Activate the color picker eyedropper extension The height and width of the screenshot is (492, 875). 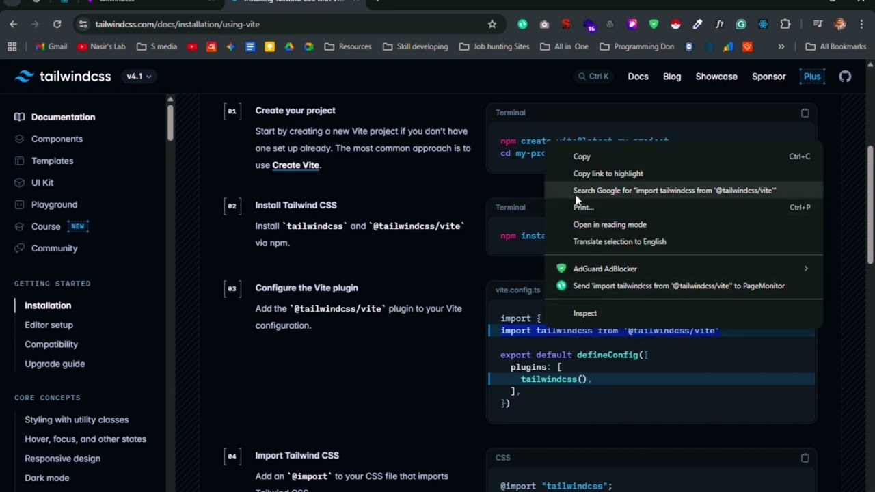point(697,24)
